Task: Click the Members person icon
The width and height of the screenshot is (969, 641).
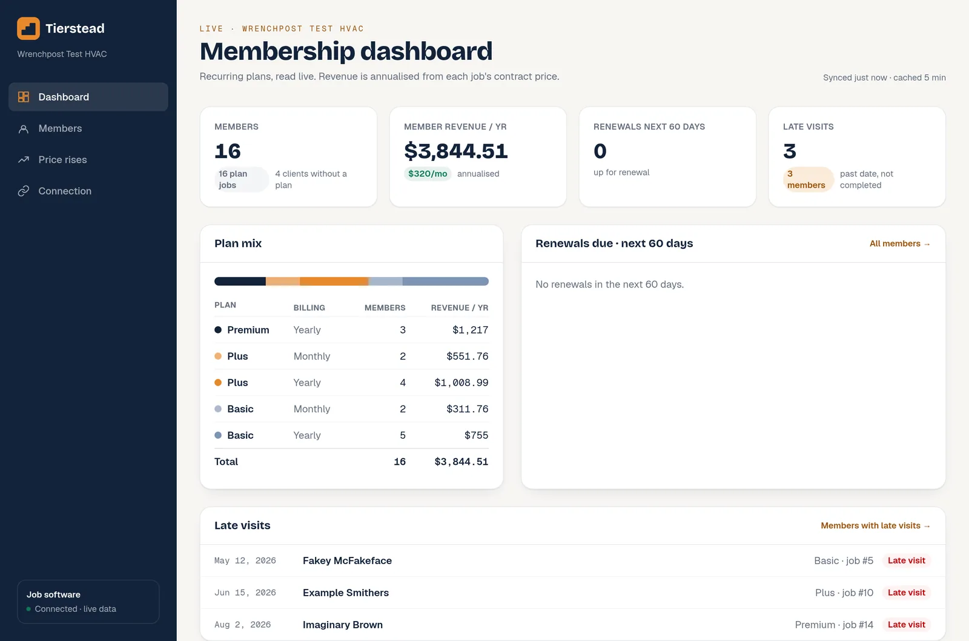Action: pos(24,128)
